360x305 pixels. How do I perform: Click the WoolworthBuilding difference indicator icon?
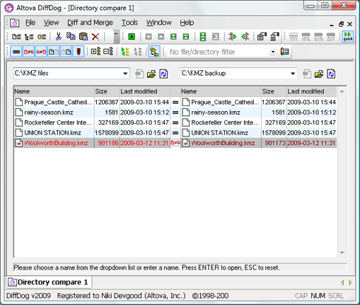175,143
